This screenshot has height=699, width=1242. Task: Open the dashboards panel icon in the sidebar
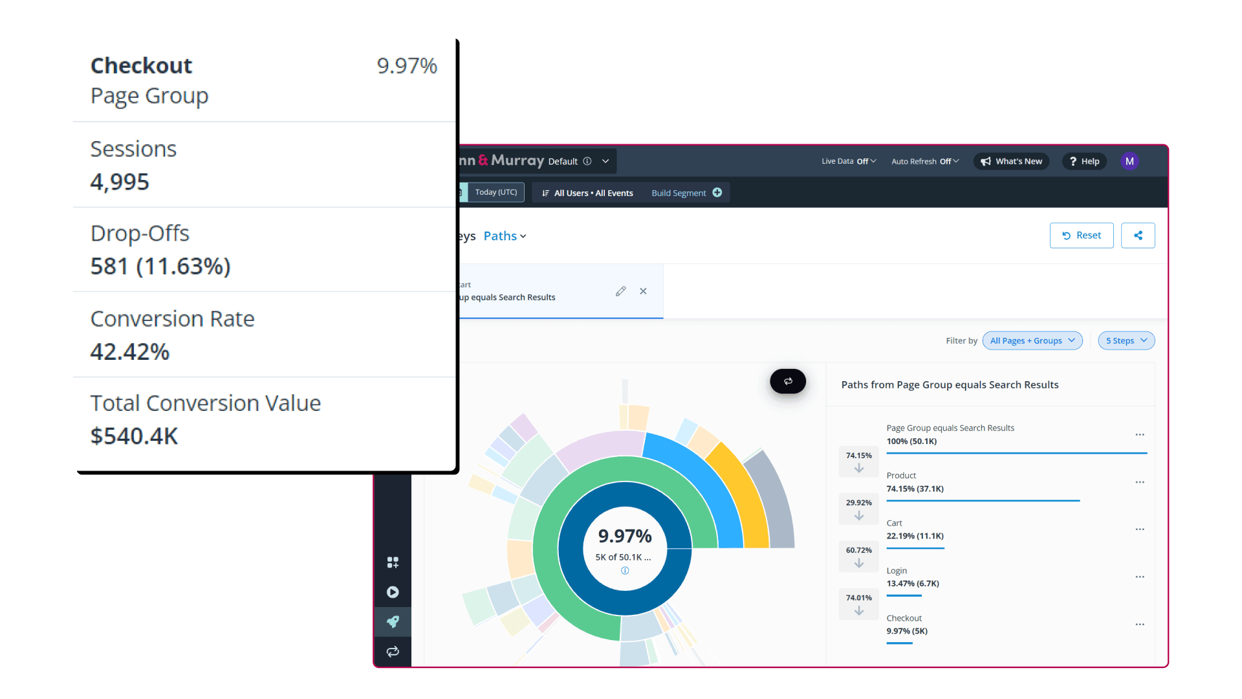[393, 562]
